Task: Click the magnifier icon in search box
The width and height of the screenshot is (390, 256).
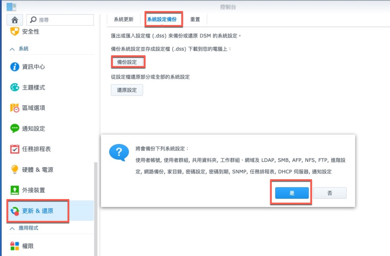Action: pos(33,20)
